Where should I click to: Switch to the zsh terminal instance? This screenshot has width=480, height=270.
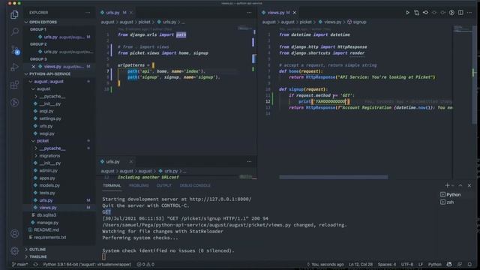tap(447, 202)
